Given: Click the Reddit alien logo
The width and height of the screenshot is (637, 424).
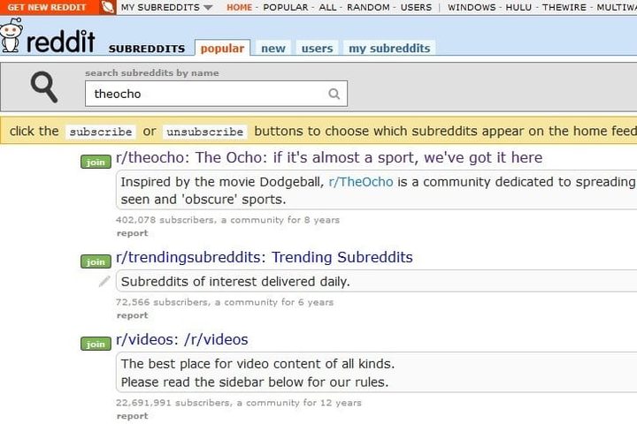Looking at the screenshot, I should pos(11,35).
